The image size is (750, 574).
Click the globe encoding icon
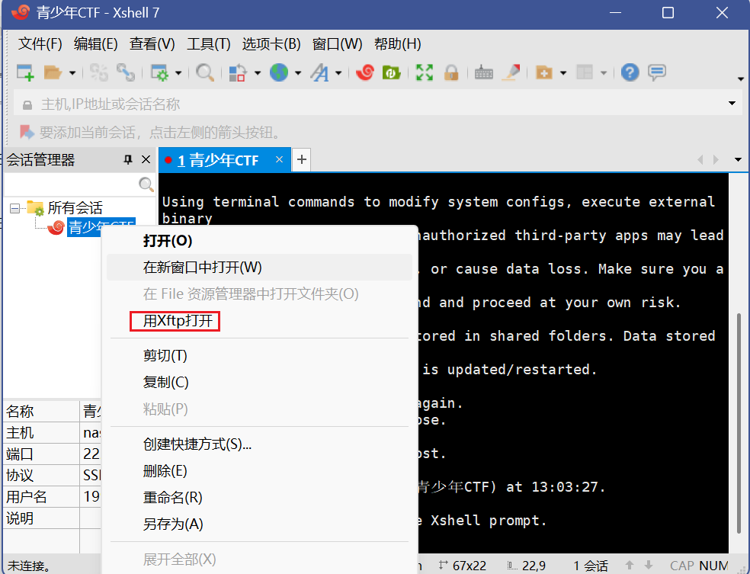(x=279, y=72)
